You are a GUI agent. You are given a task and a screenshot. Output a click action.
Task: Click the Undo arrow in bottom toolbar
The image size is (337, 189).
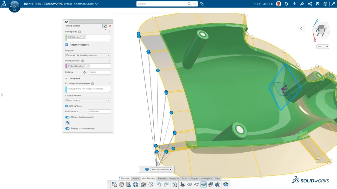click(x=159, y=184)
